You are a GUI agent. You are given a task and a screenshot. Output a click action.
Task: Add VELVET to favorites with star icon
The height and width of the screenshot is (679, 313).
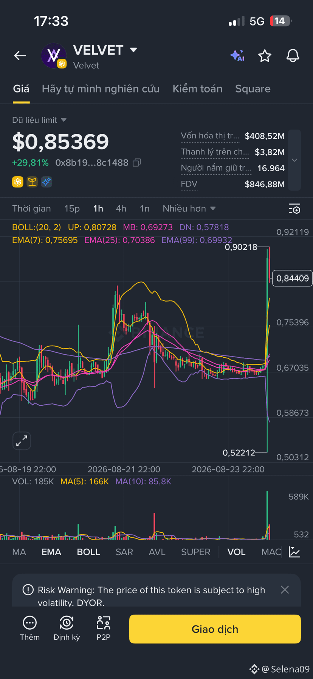[x=265, y=56]
